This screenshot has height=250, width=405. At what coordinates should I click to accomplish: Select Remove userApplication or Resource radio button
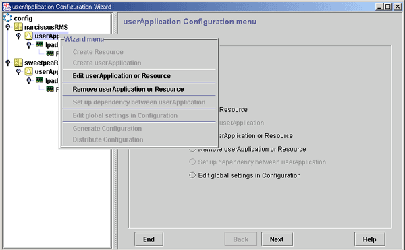(x=192, y=149)
